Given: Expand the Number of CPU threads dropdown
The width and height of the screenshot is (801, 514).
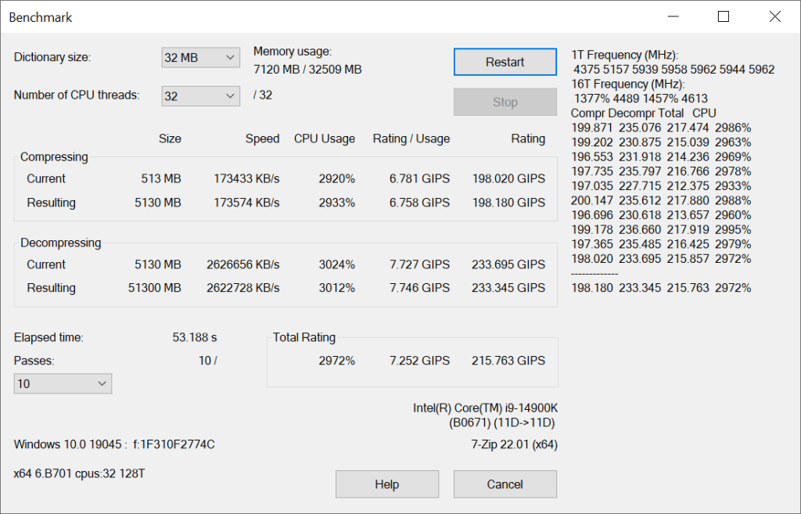Looking at the screenshot, I should pyautogui.click(x=201, y=96).
